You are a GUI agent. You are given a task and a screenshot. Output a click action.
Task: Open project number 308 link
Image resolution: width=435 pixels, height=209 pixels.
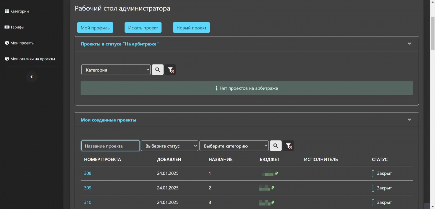click(88, 173)
